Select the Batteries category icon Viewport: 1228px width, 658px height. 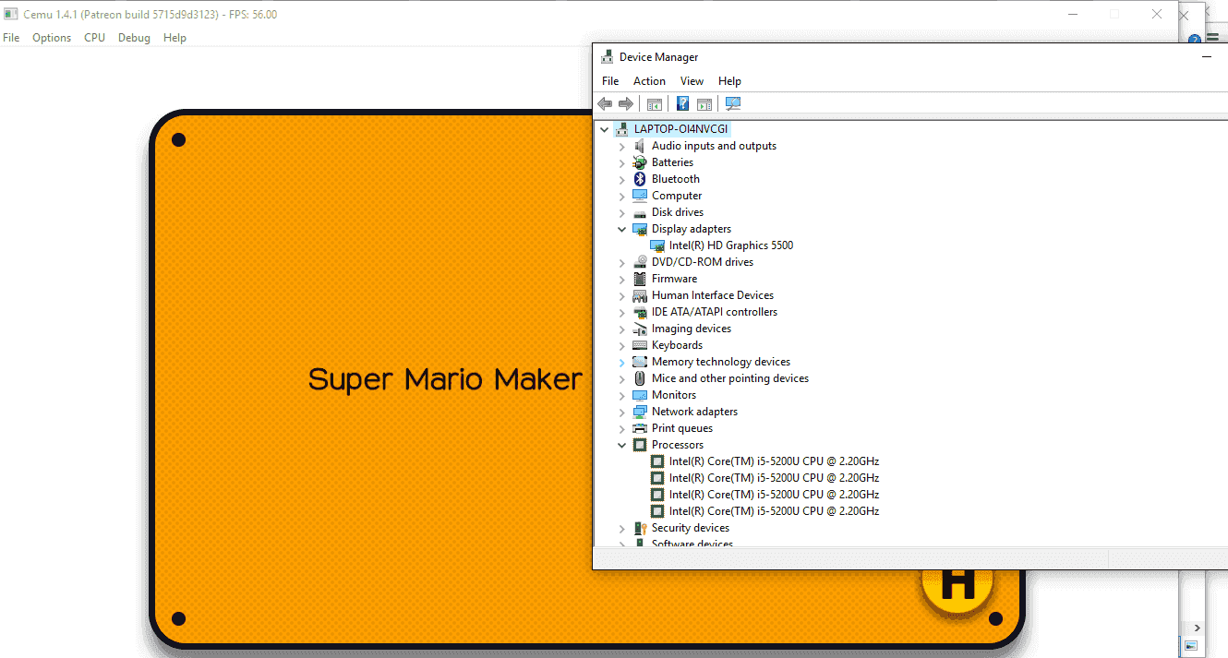pyautogui.click(x=640, y=162)
